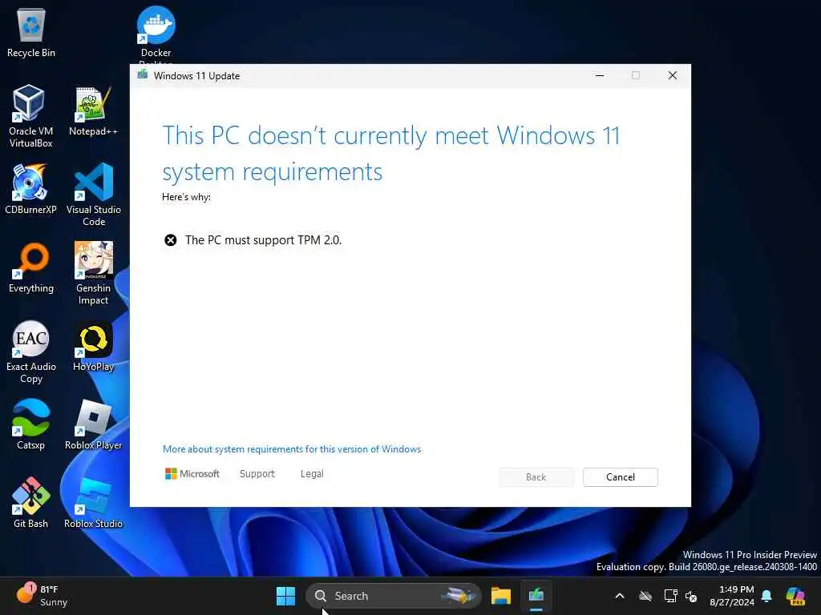Click the HoYoPlay desktop shortcut

(x=93, y=346)
